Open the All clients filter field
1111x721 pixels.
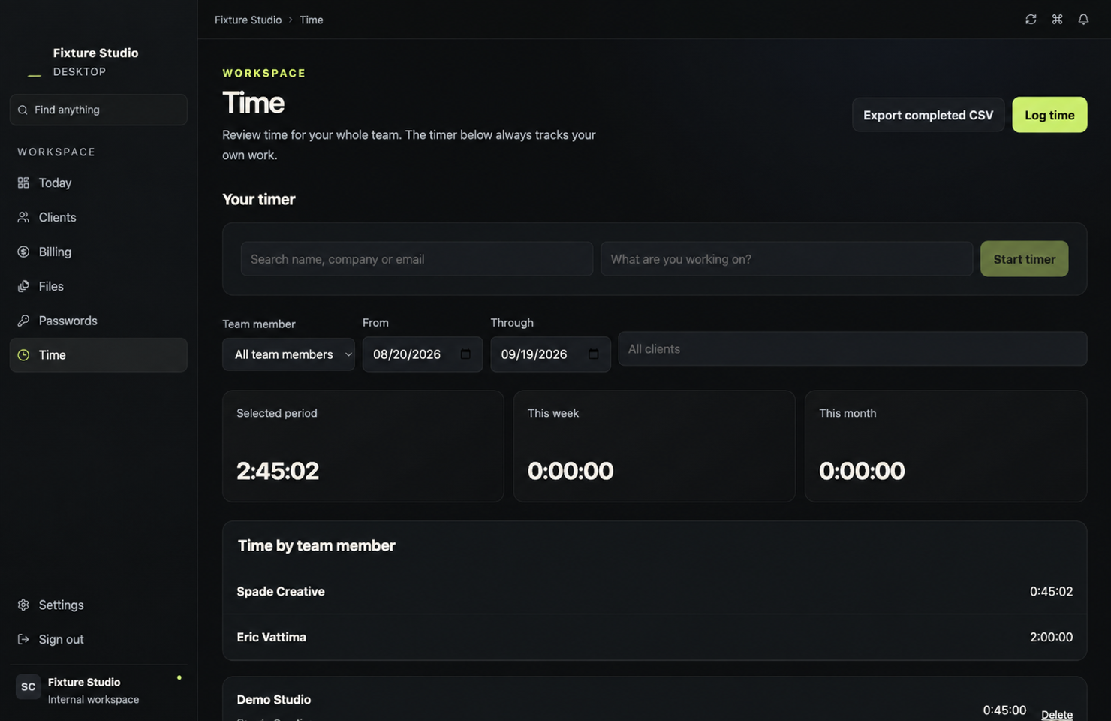(x=852, y=348)
